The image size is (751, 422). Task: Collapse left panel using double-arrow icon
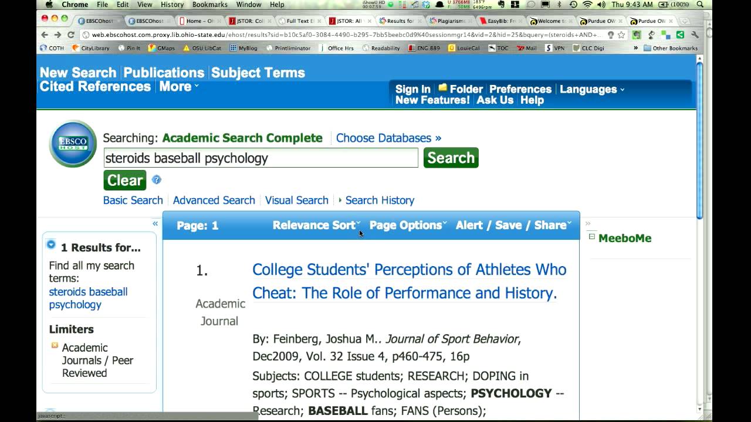(x=155, y=223)
